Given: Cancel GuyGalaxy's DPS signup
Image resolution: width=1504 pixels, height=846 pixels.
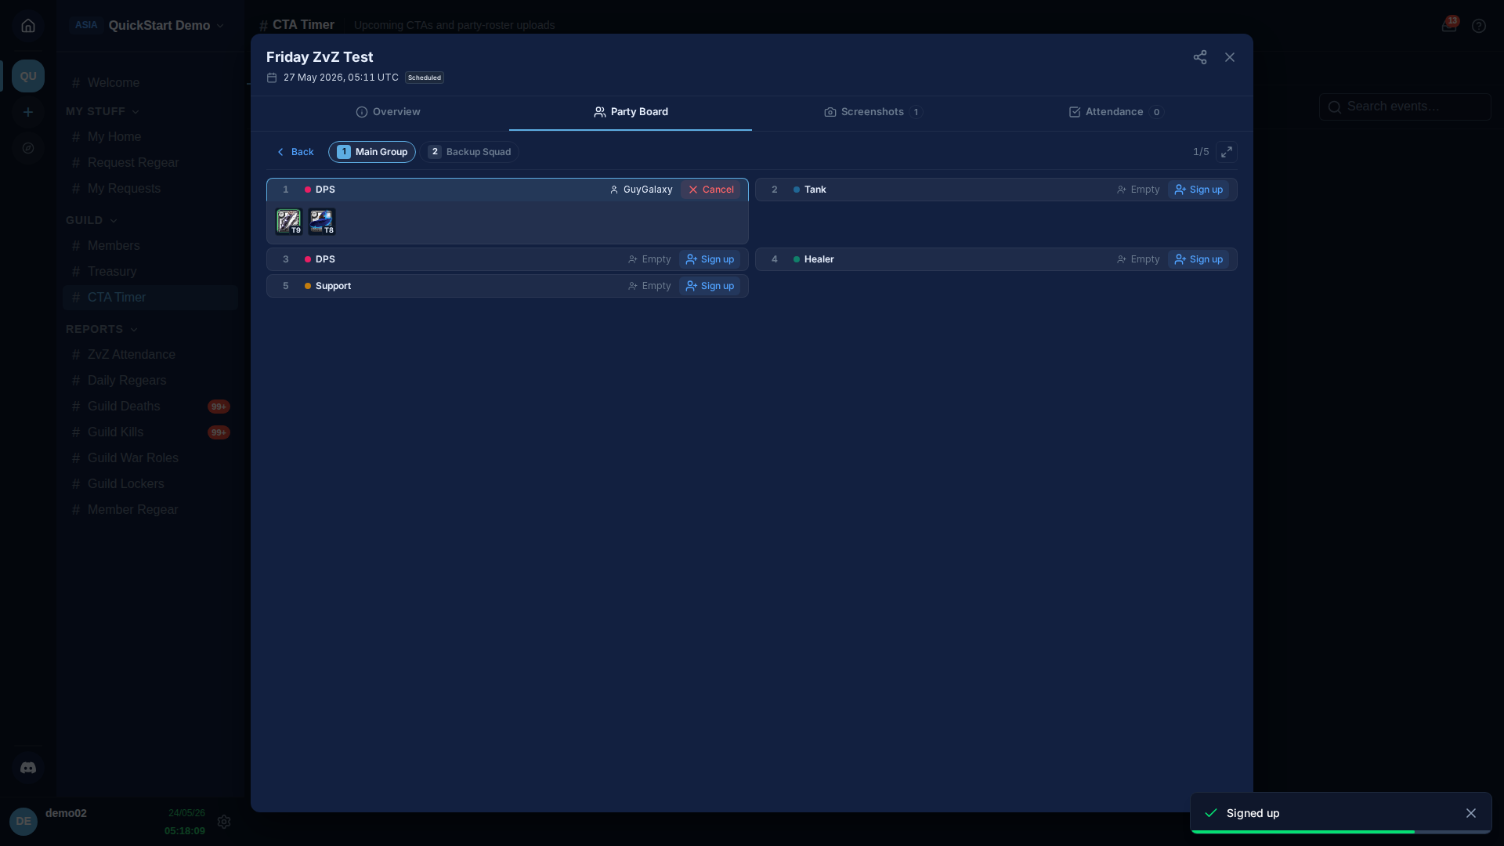Looking at the screenshot, I should click(x=711, y=190).
